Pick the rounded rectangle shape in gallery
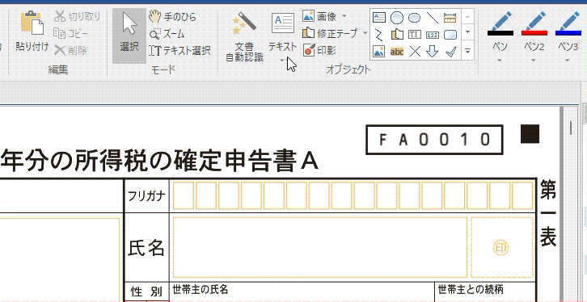 tap(450, 35)
